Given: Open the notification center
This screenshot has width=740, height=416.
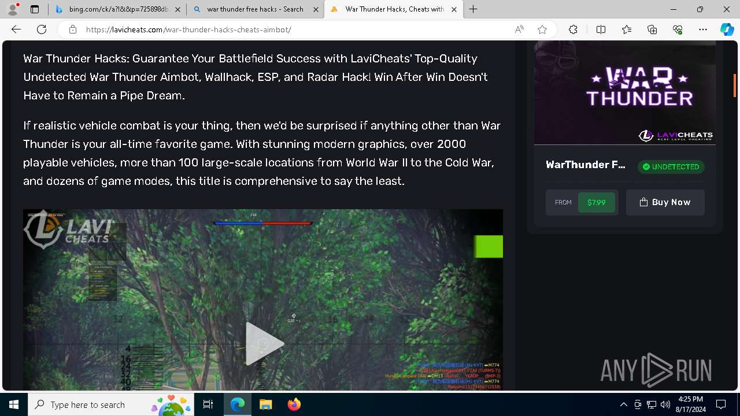Looking at the screenshot, I should [721, 404].
